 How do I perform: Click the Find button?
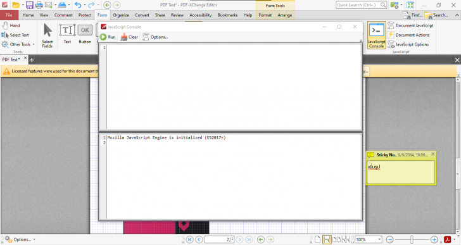tap(412, 15)
